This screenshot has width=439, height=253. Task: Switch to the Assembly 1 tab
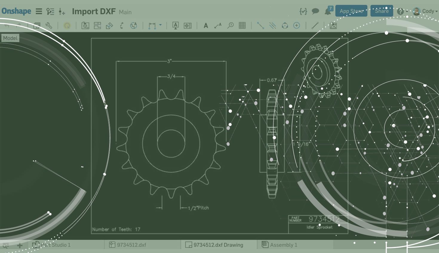tap(283, 245)
